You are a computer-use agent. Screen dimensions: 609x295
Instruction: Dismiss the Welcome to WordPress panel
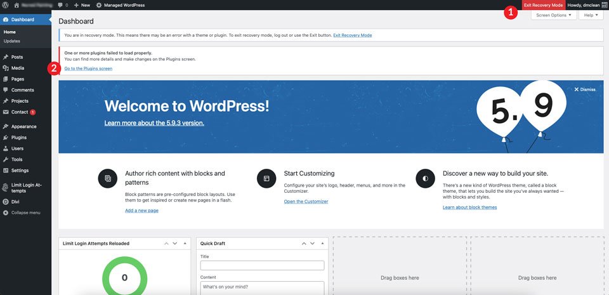tap(584, 89)
